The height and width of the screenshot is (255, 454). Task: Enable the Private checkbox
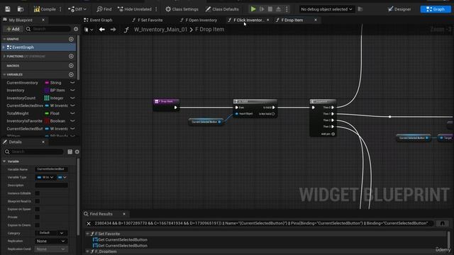(x=38, y=217)
